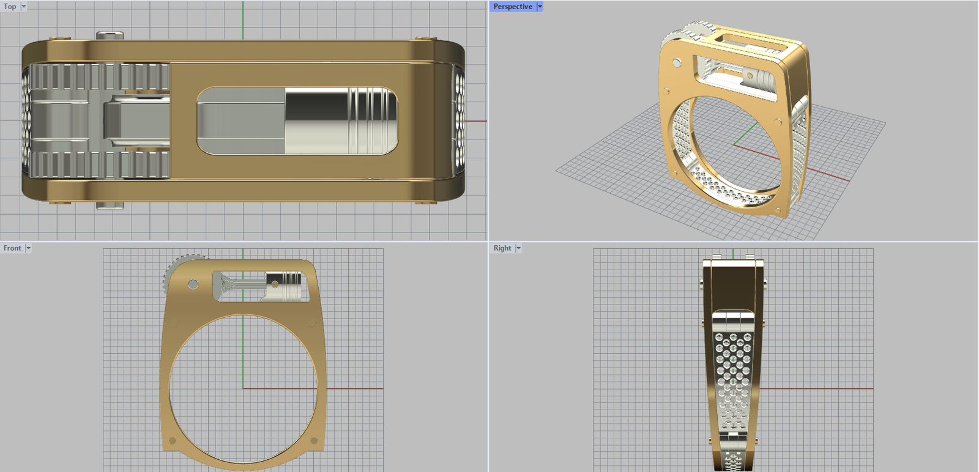
Task: Click the Front viewport title label
Action: click(12, 248)
